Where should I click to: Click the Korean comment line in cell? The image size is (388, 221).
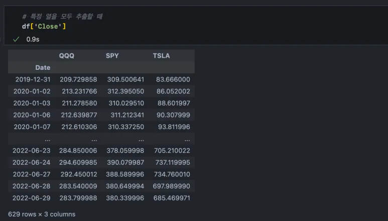tap(62, 17)
